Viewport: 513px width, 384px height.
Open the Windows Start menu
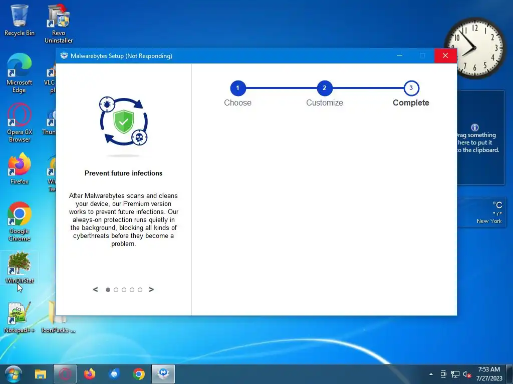[13, 374]
